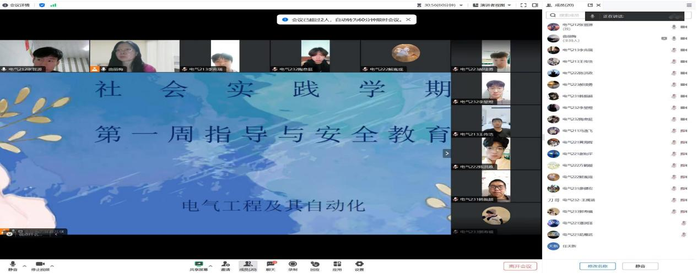Open the 演讲者视图 view layout dropdown
Image resolution: width=697 pixels, height=274 pixels.
click(493, 5)
